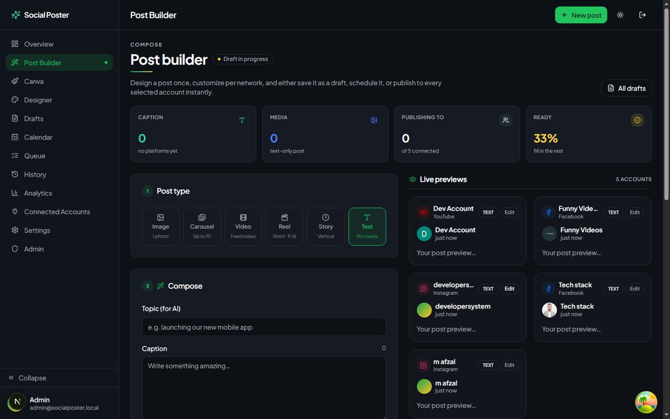Image resolution: width=670 pixels, height=419 pixels.
Task: Select the Story post type
Action: (x=326, y=227)
